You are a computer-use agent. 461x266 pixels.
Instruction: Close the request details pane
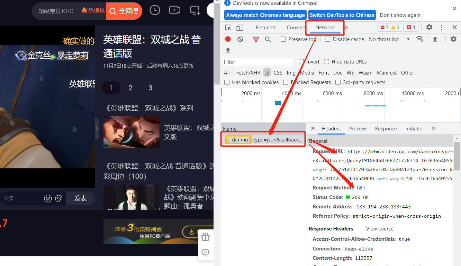click(313, 128)
